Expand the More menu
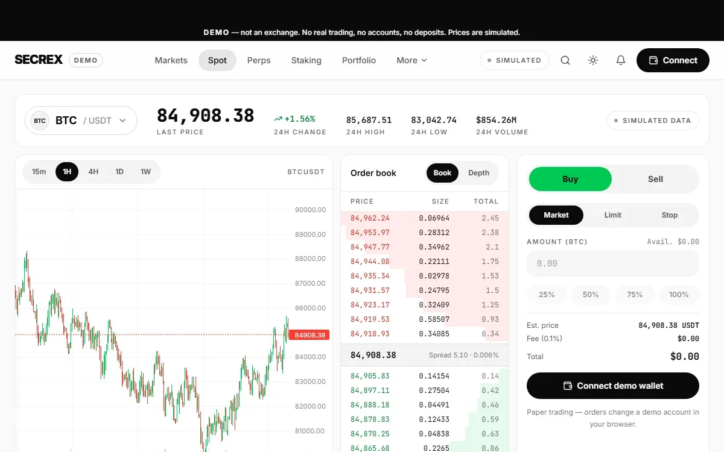The height and width of the screenshot is (452, 724). pos(411,60)
